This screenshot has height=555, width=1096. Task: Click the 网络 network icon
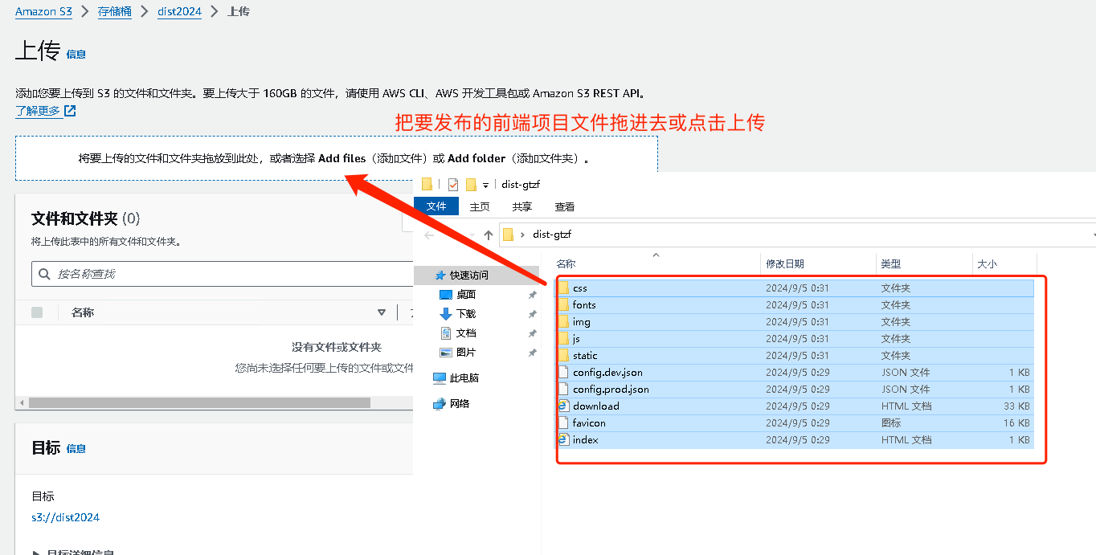pos(440,403)
